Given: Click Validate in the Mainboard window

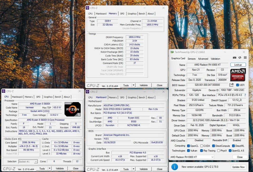Looking at the screenshot, I should click(144, 169).
